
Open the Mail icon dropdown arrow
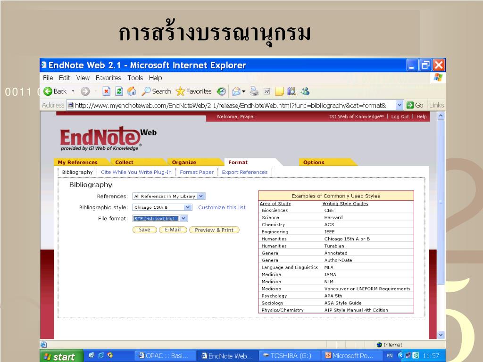244,91
